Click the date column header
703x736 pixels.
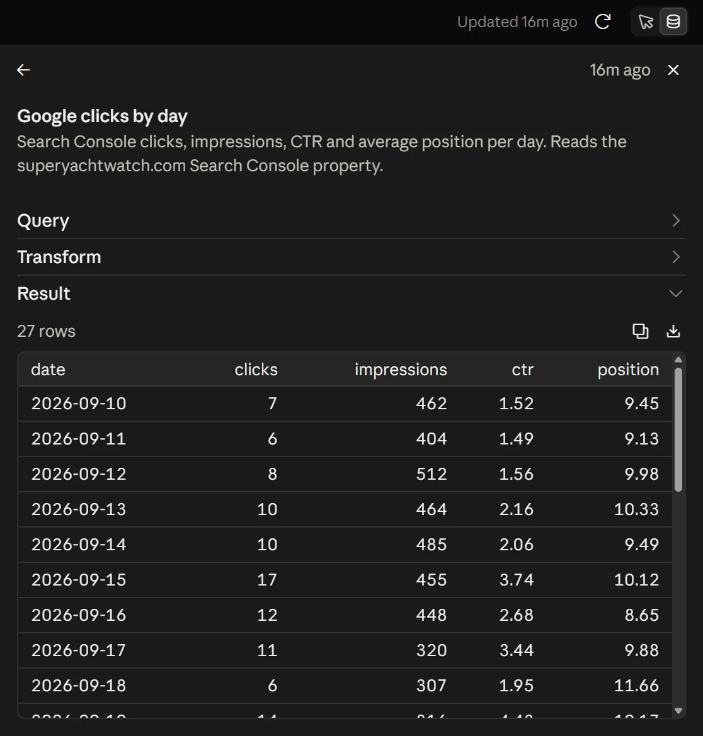click(48, 370)
